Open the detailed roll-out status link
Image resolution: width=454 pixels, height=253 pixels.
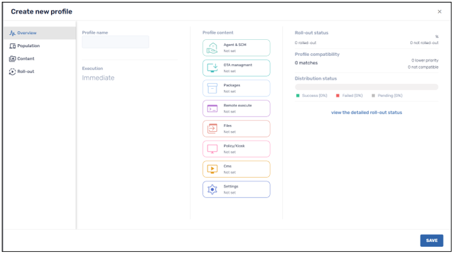366,113
